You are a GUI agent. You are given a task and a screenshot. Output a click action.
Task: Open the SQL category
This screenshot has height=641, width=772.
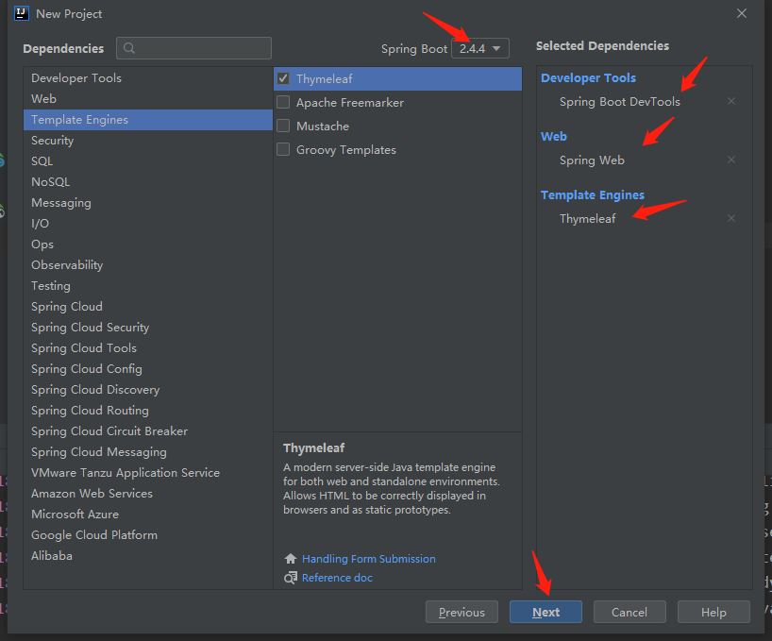(148, 161)
